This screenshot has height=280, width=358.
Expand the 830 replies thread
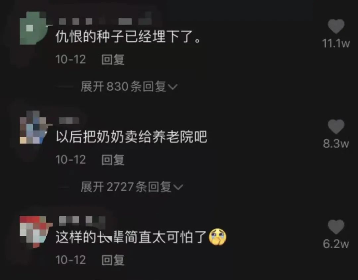[129, 87]
